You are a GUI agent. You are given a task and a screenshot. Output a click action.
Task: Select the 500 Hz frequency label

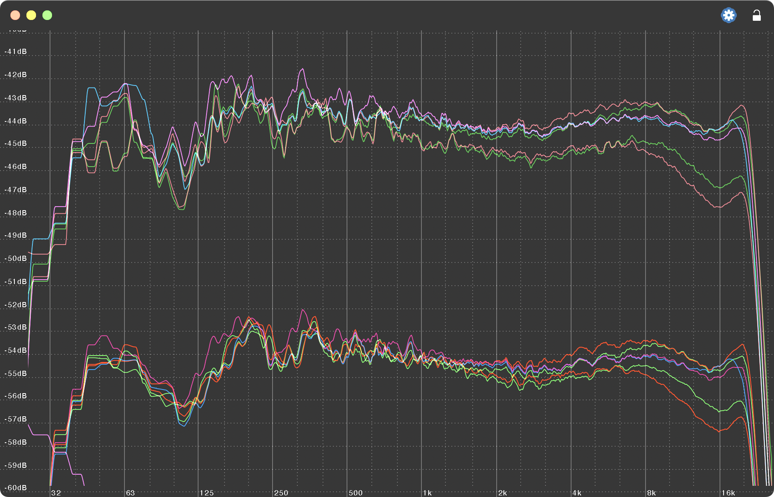(x=356, y=493)
